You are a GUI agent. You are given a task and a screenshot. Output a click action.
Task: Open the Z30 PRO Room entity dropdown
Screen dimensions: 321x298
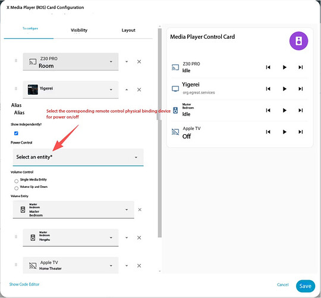tap(71, 61)
